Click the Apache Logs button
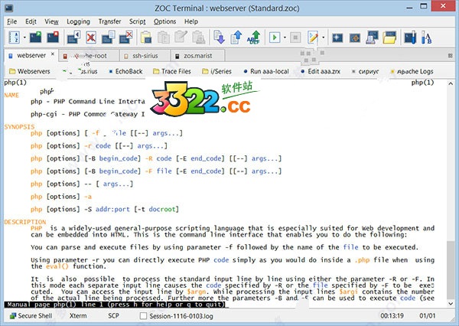The width and height of the screenshot is (459, 326). [x=412, y=71]
